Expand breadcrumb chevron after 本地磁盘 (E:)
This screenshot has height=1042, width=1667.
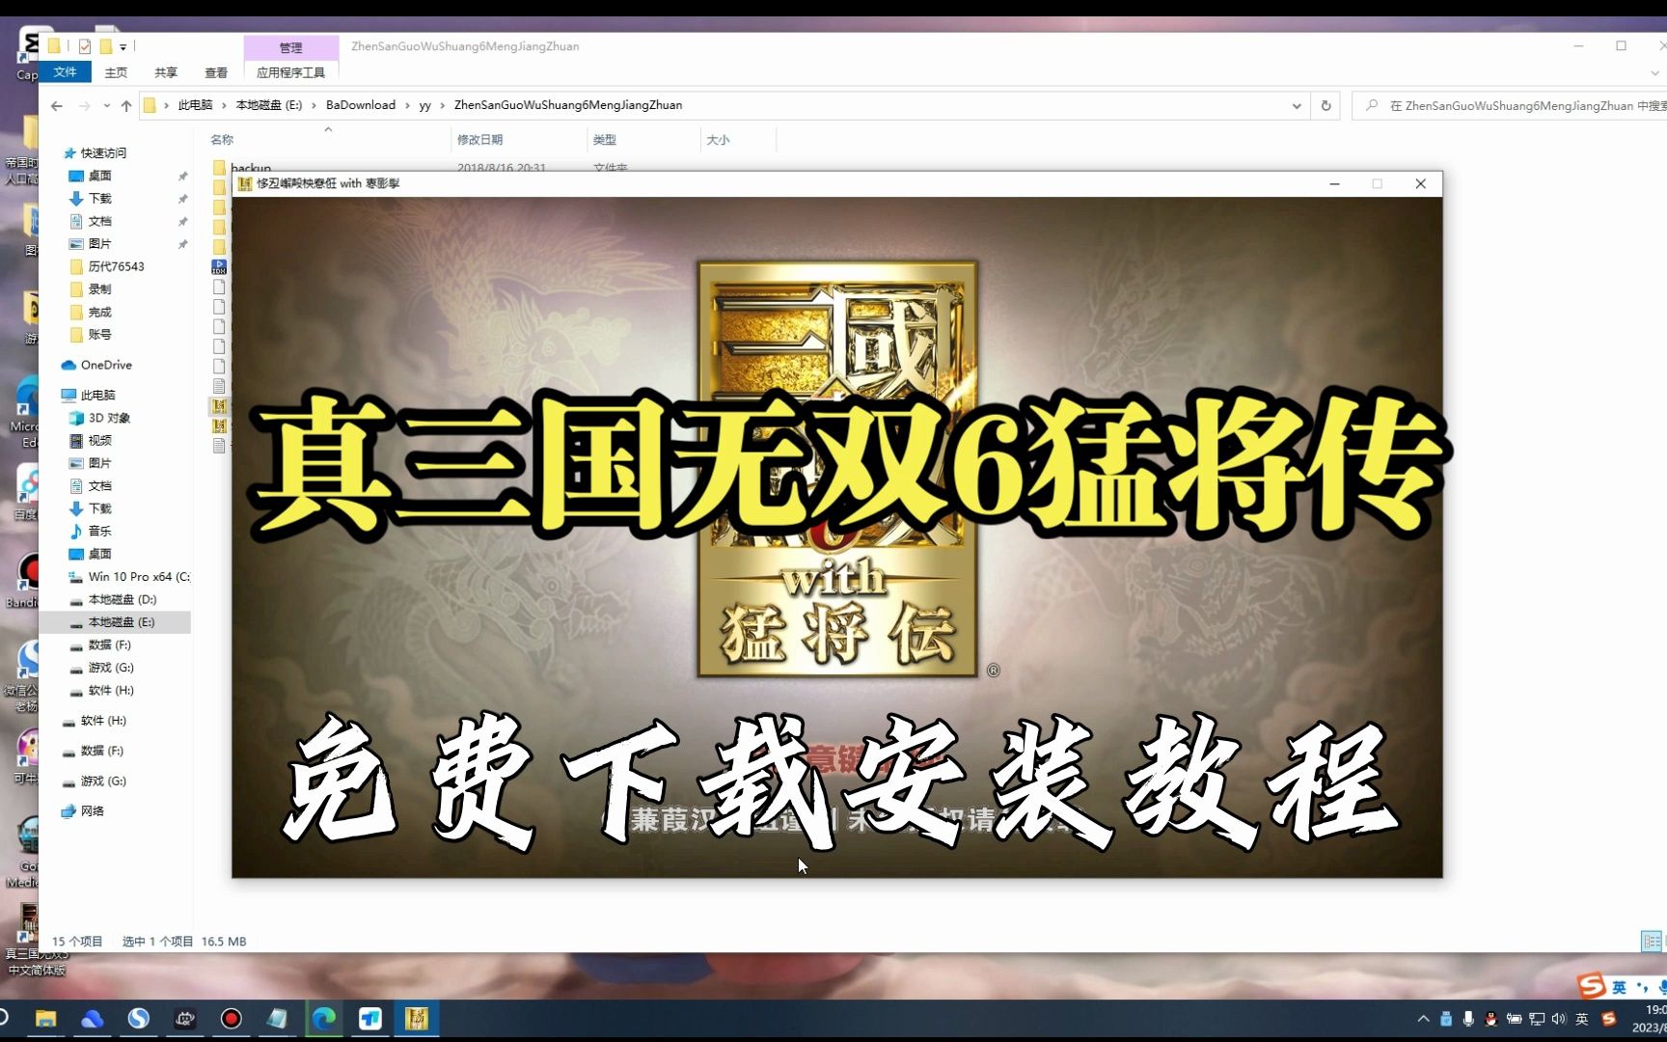[314, 106]
